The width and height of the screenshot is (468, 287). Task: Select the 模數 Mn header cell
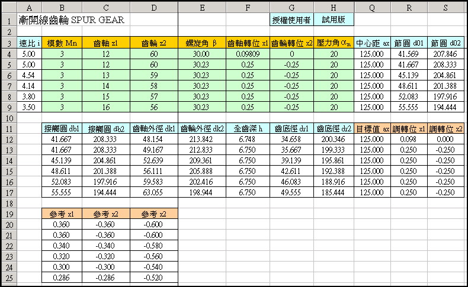click(x=62, y=43)
